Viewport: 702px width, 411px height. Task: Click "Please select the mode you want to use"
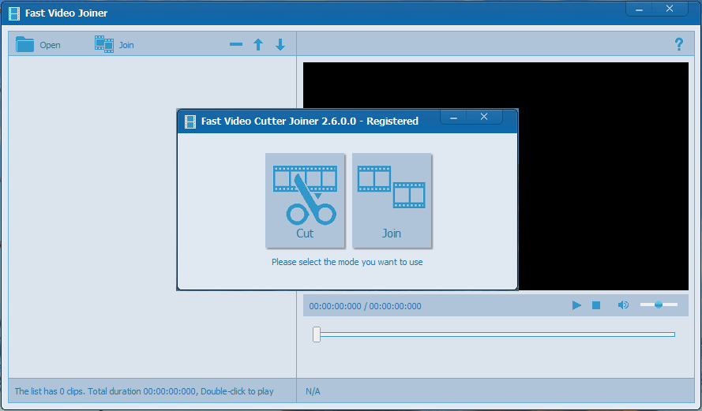347,262
